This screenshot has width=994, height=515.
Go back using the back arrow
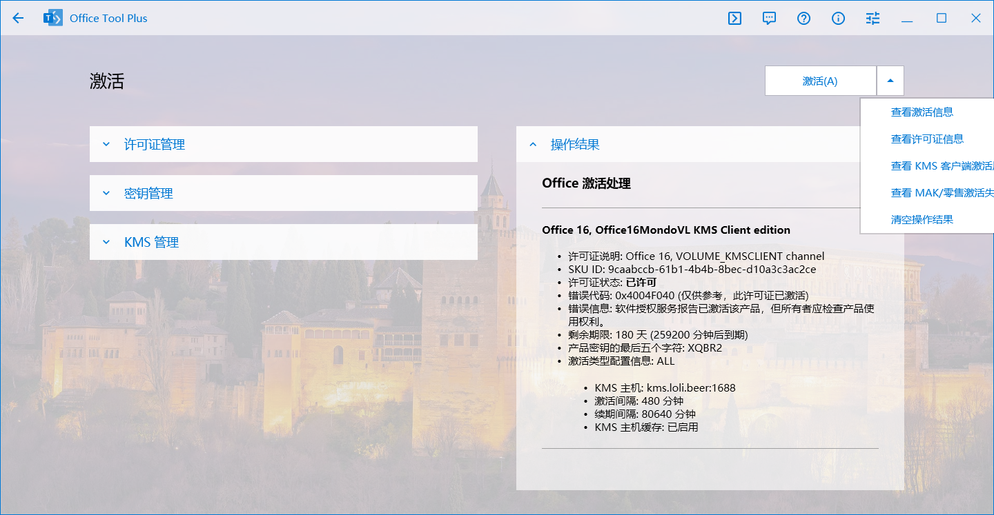pos(18,18)
